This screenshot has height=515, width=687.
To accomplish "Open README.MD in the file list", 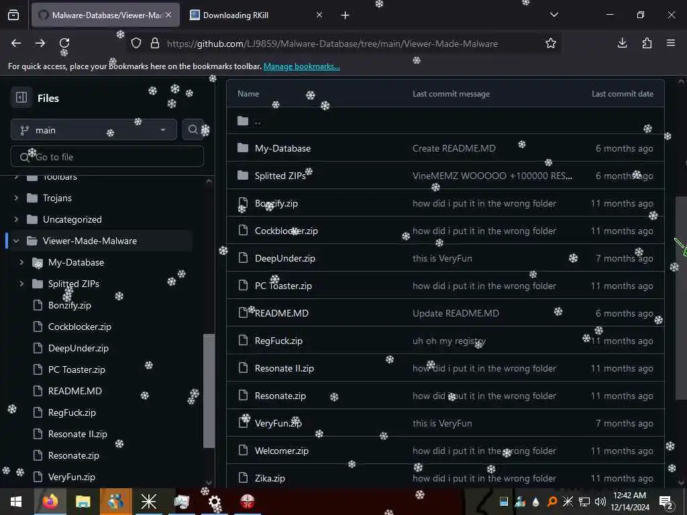I will pos(282,314).
